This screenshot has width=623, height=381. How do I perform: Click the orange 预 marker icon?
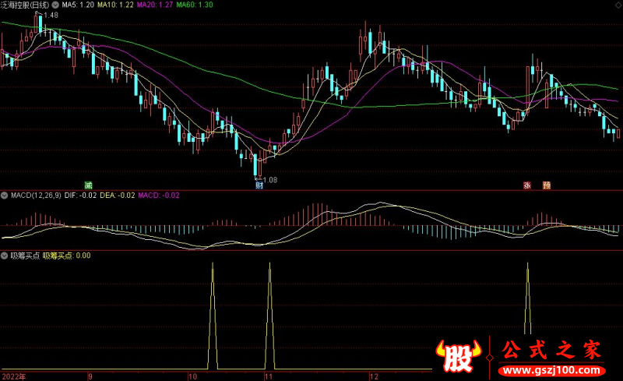click(547, 185)
